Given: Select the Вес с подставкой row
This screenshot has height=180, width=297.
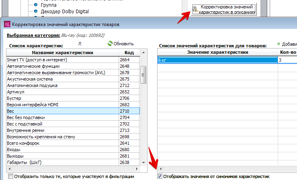Looking at the screenshot, I should (73, 124).
